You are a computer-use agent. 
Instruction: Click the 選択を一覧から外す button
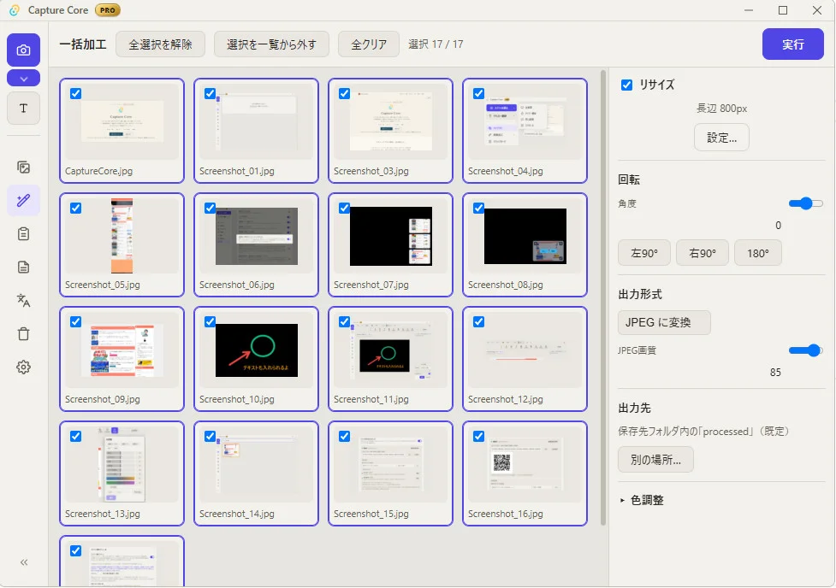click(271, 44)
